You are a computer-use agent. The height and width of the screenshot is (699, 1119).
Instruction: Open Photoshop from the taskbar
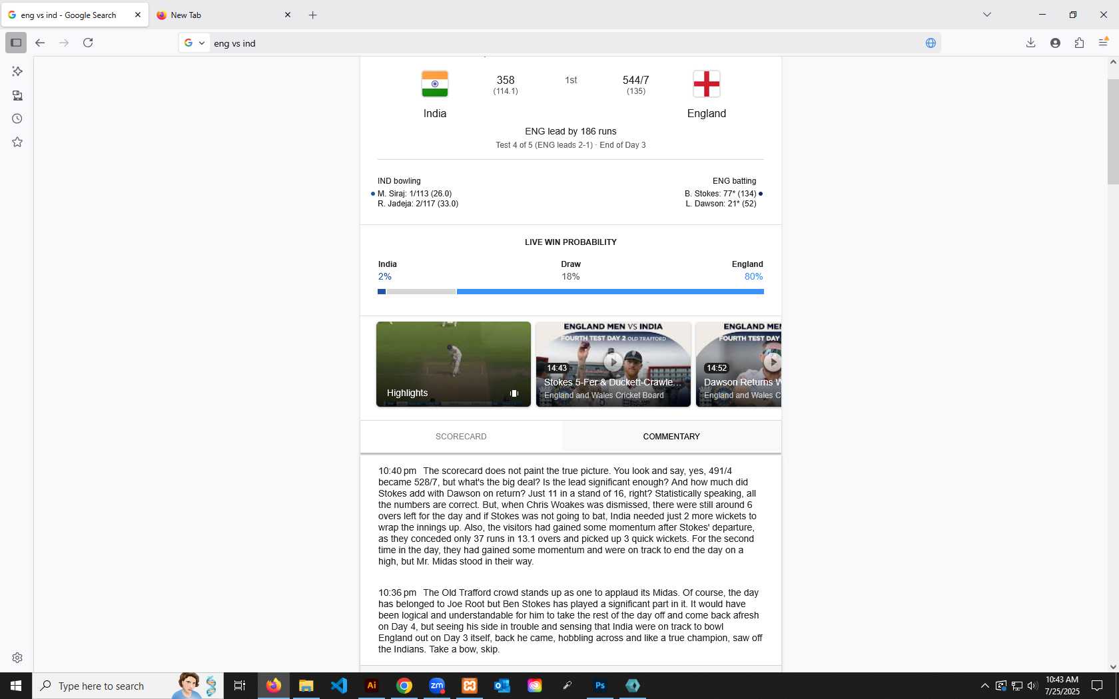coord(600,686)
